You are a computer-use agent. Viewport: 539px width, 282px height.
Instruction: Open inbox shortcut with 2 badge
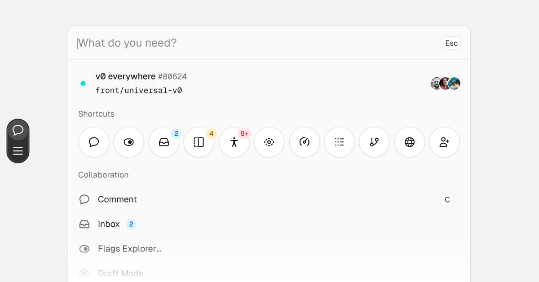(164, 142)
